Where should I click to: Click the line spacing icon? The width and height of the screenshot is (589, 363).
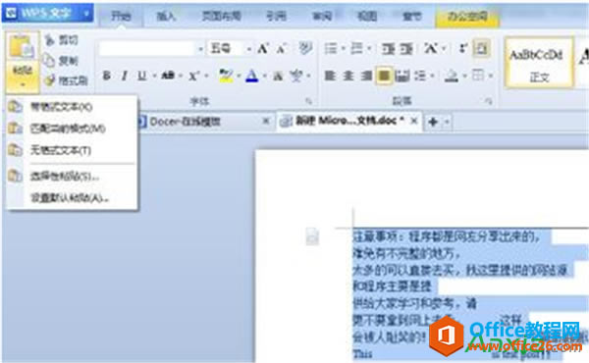[x=420, y=76]
